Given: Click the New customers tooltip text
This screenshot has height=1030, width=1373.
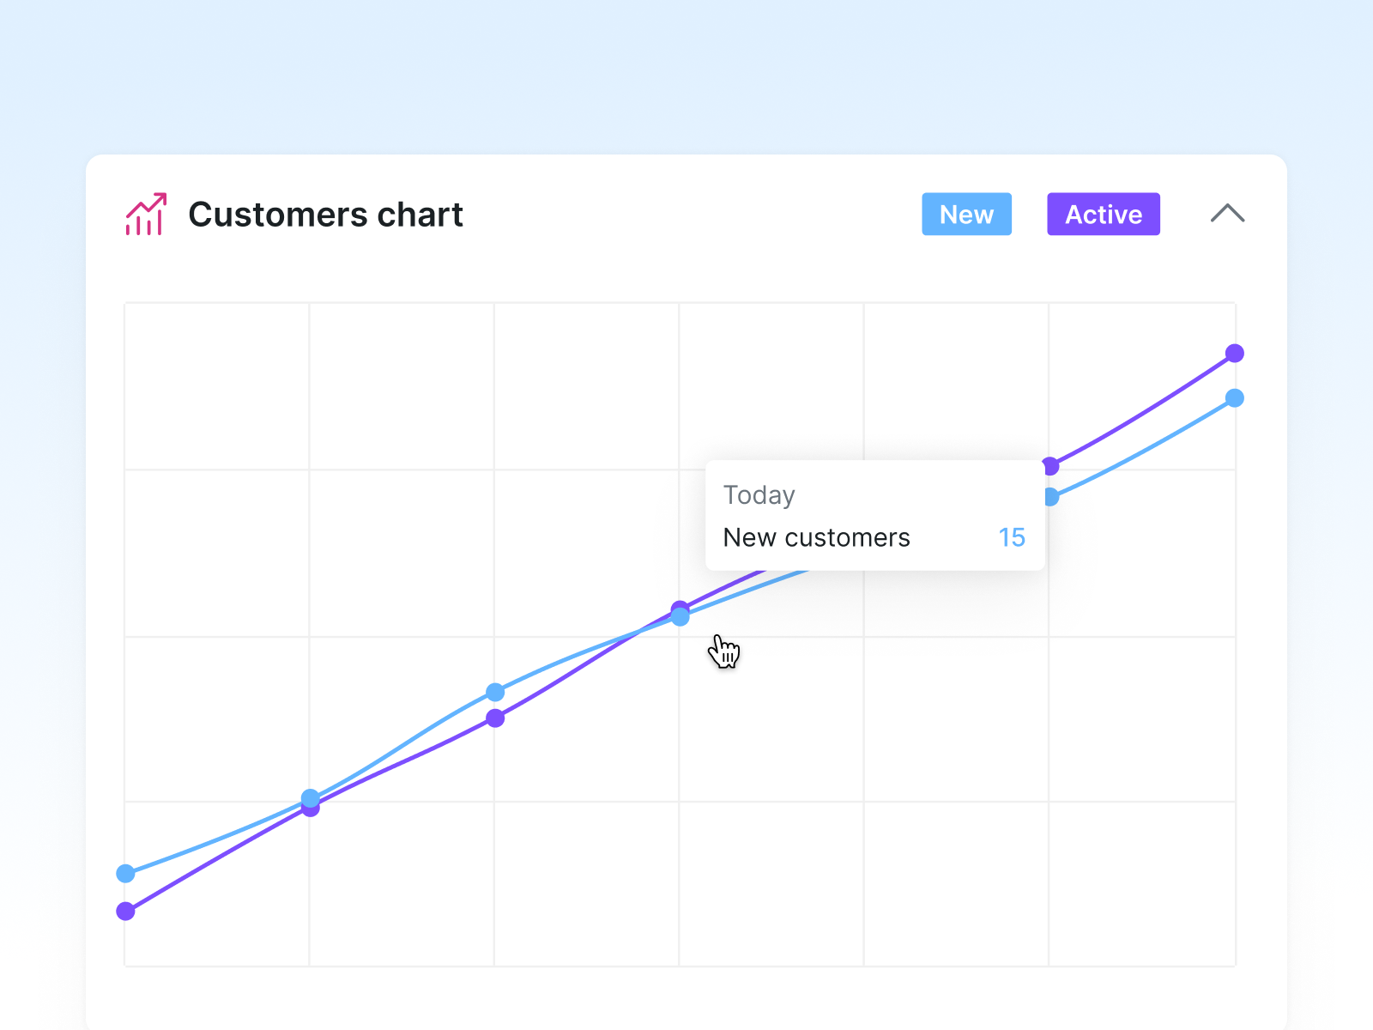Looking at the screenshot, I should coord(816,537).
